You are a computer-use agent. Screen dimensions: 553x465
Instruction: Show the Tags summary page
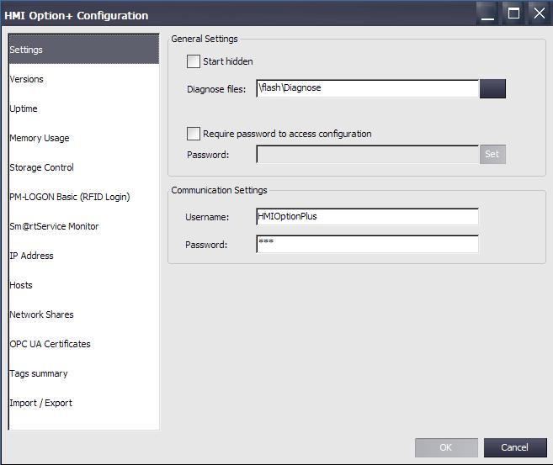(x=84, y=373)
